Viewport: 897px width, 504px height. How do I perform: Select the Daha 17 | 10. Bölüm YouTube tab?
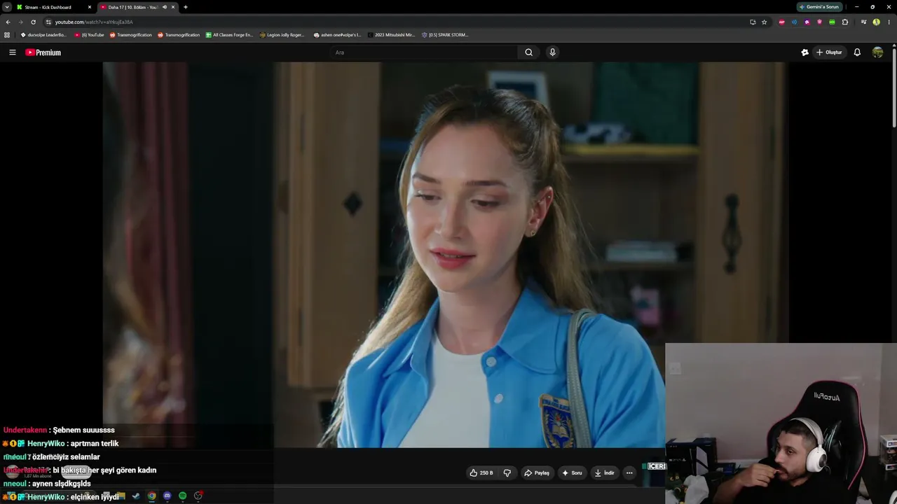point(137,7)
